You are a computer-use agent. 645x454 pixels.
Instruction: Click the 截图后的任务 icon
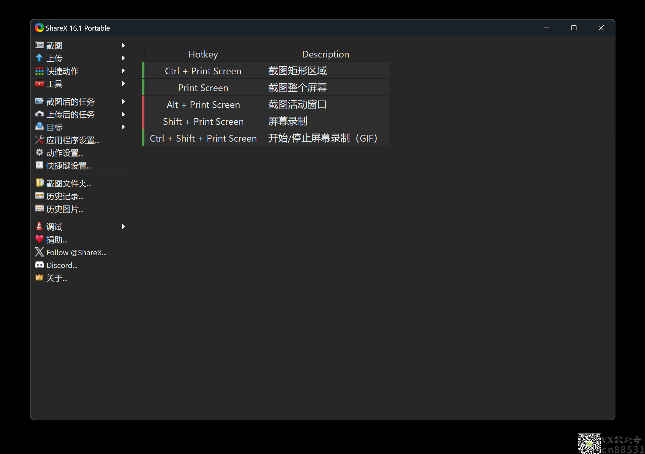coord(39,101)
